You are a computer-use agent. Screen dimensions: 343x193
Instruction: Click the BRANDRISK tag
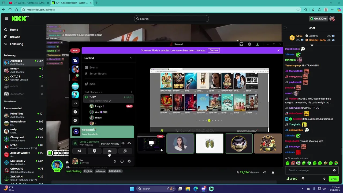point(115,171)
